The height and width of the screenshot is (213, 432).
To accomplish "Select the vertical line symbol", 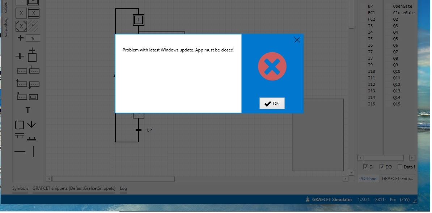I will [x=33, y=151].
